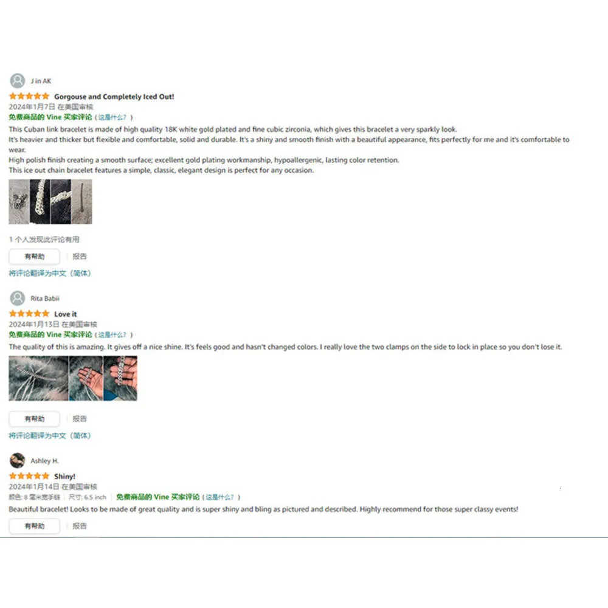Click star rating on 'Gorgouse and Completely Iced Out!' review

pos(29,96)
